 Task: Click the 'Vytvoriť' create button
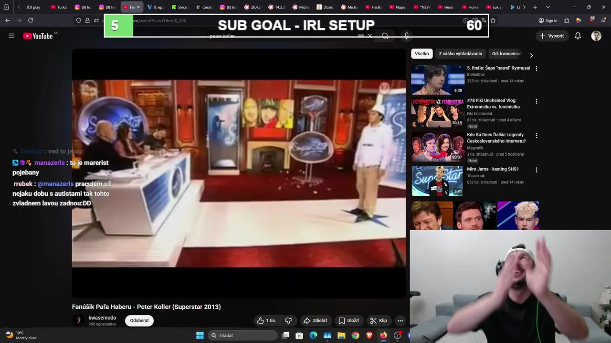tap(551, 36)
